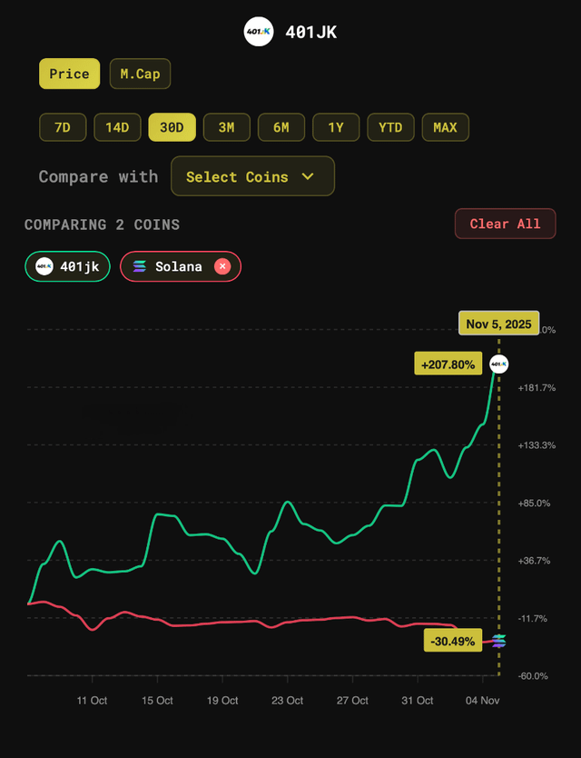Show the 1Y price history
581x758 pixels.
(x=336, y=127)
